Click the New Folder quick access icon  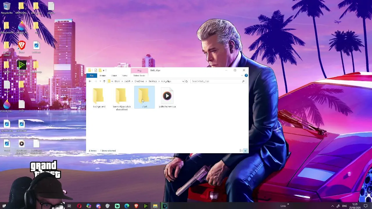coord(100,70)
